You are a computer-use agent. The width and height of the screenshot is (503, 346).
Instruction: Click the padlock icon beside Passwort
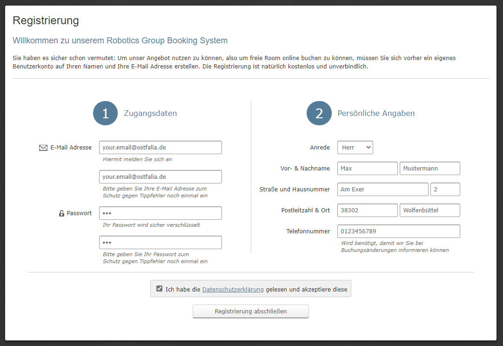61,213
